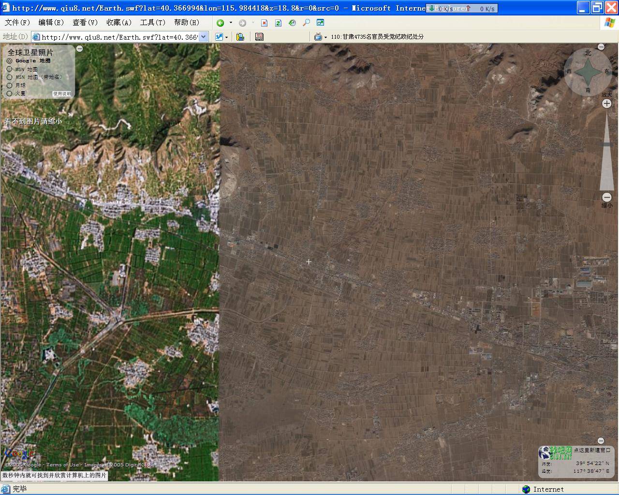
Task: Expand the Back button history arrow
Action: (x=231, y=23)
